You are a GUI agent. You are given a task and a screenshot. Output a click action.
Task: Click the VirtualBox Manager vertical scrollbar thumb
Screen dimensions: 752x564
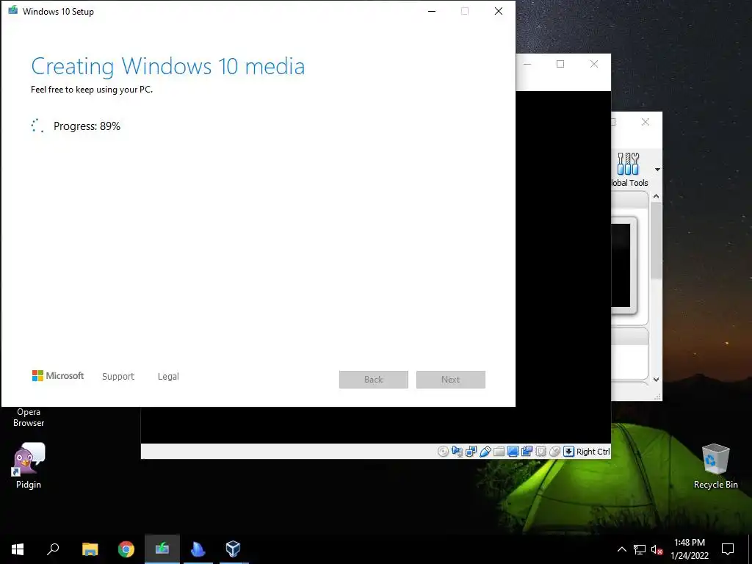(656, 240)
